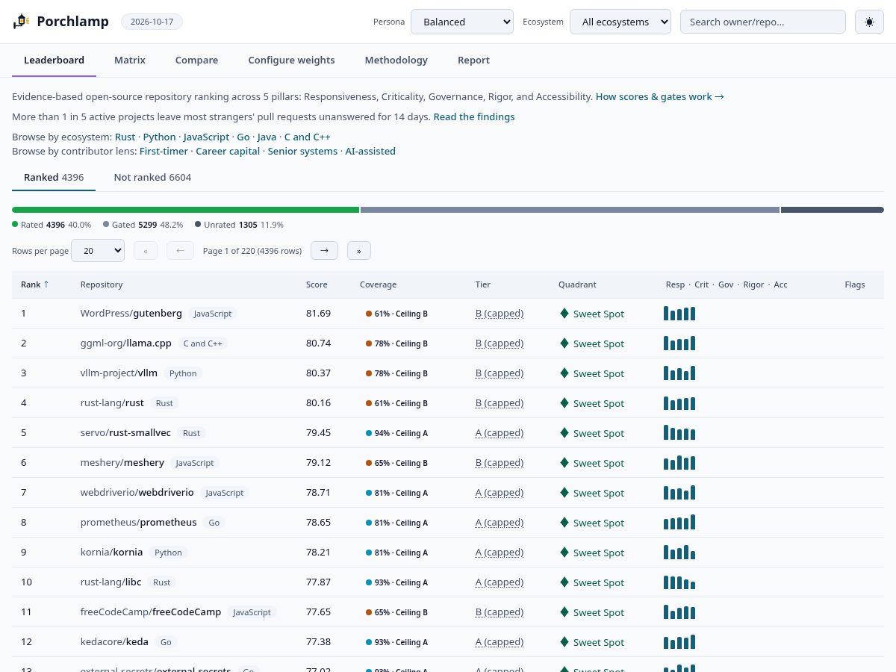The width and height of the screenshot is (896, 672).
Task: Click grey Gated legend dot
Action: (106, 224)
